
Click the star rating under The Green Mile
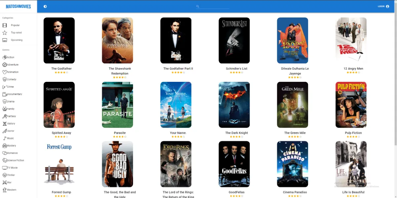point(295,137)
